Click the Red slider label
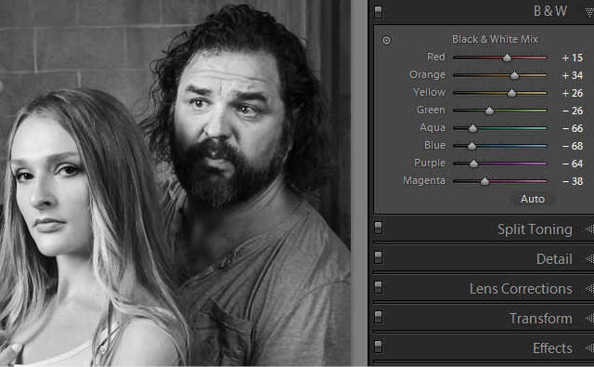 (x=436, y=57)
